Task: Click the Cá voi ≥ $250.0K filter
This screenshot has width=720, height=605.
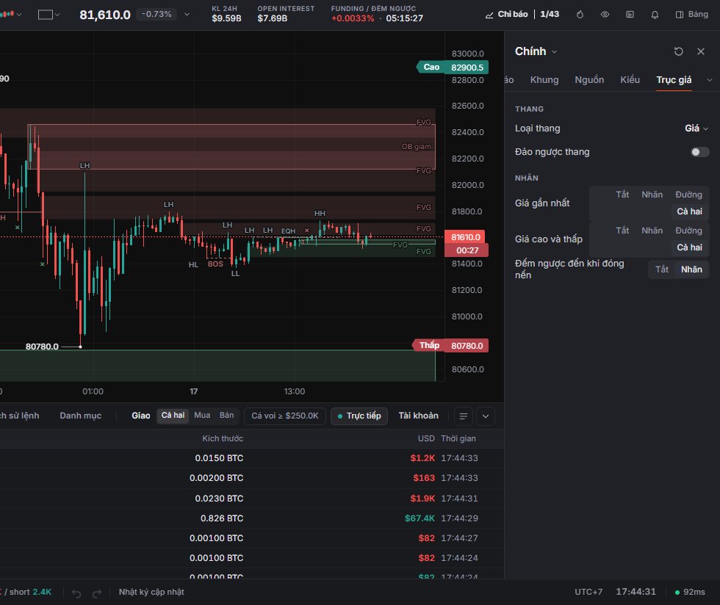Action: pos(285,416)
